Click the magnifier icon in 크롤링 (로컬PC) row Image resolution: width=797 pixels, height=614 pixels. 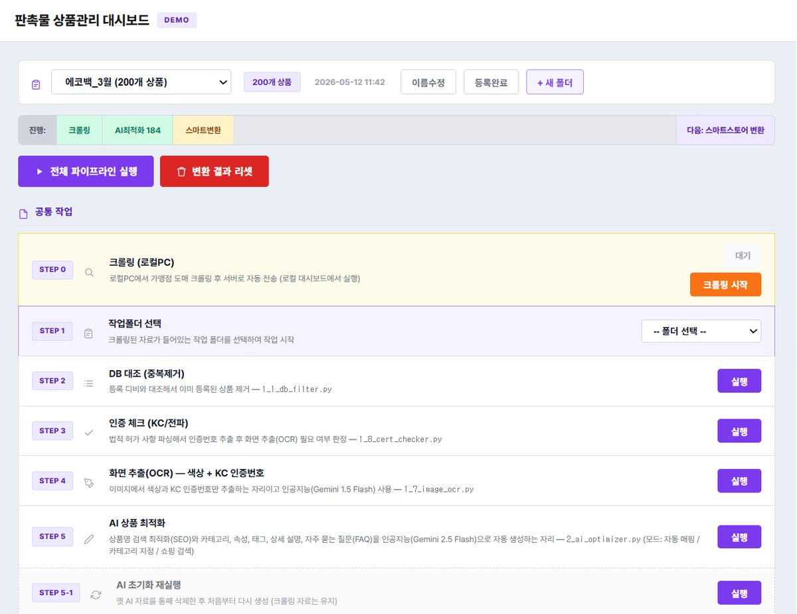tap(89, 272)
